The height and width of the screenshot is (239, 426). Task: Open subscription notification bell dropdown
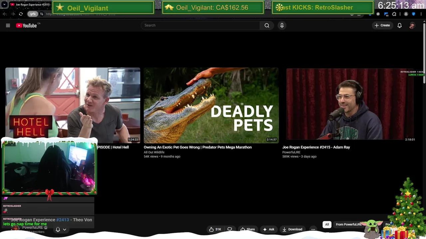[x=61, y=229]
